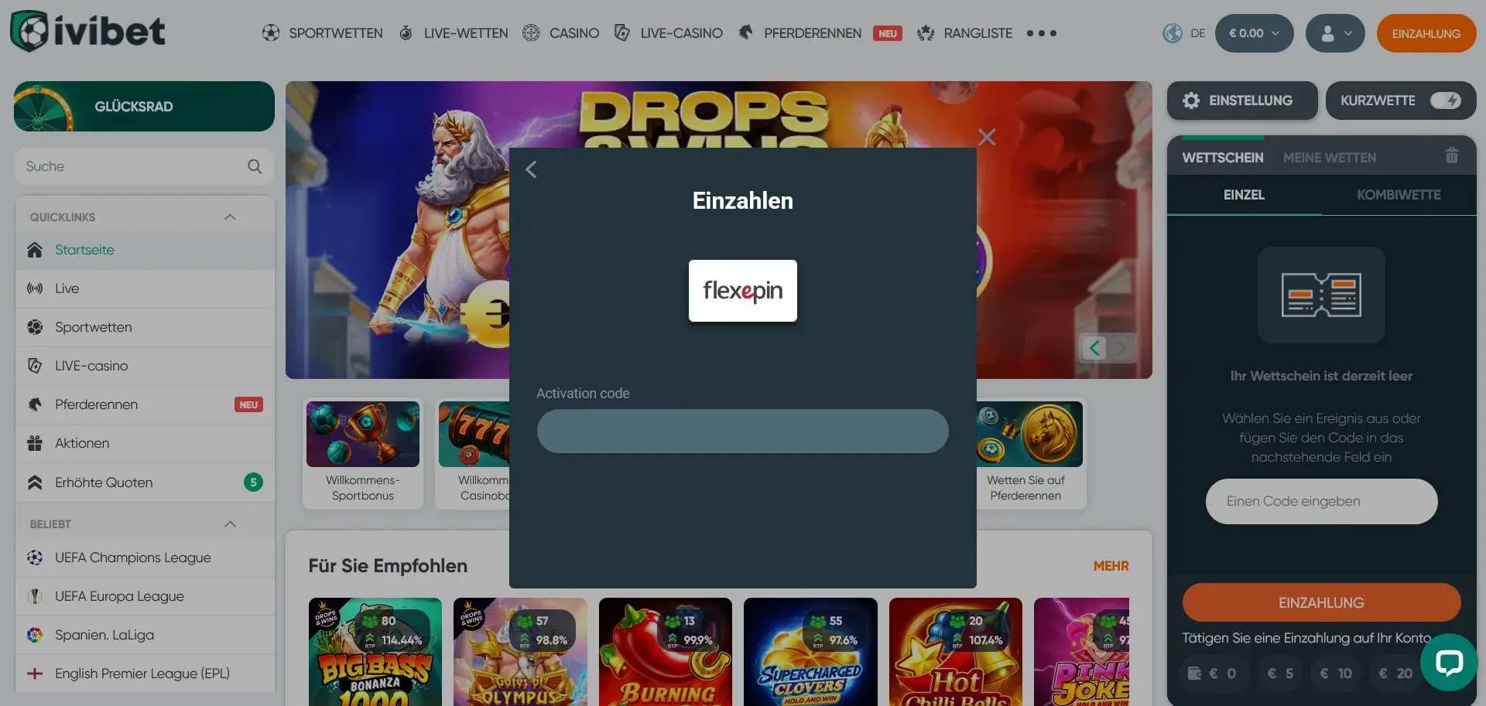Viewport: 1486px width, 706px height.
Task: Open Pferderennen in the top navigation
Action: [813, 33]
